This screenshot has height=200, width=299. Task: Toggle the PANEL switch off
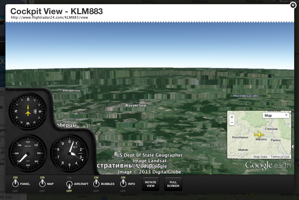[x=15, y=184]
